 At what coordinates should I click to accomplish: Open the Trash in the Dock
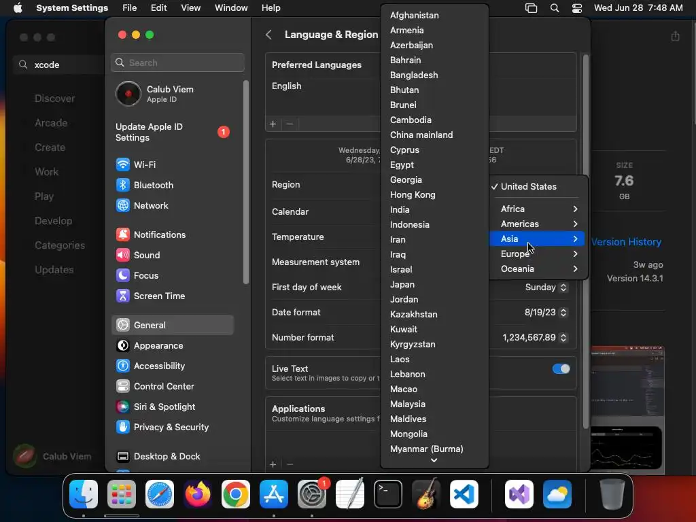point(612,494)
